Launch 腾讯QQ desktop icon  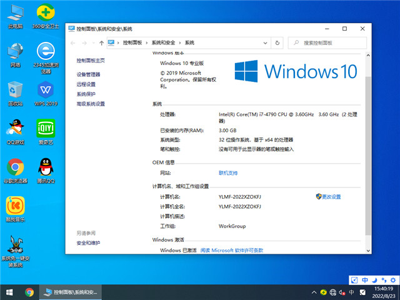pos(46,171)
